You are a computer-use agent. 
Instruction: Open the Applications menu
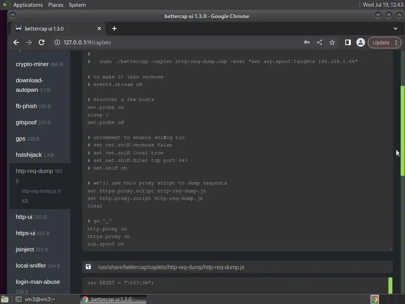(x=28, y=5)
